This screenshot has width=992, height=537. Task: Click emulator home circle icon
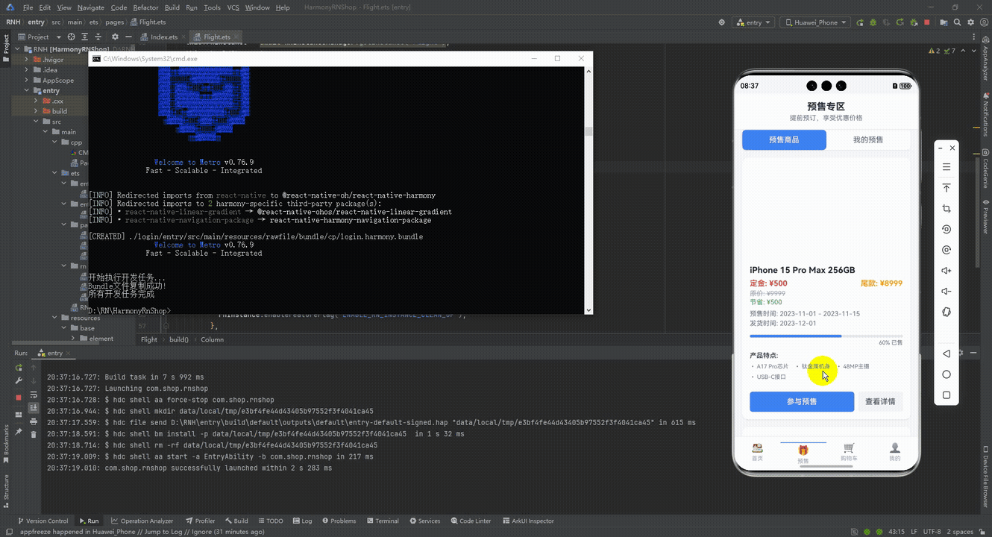click(x=947, y=374)
